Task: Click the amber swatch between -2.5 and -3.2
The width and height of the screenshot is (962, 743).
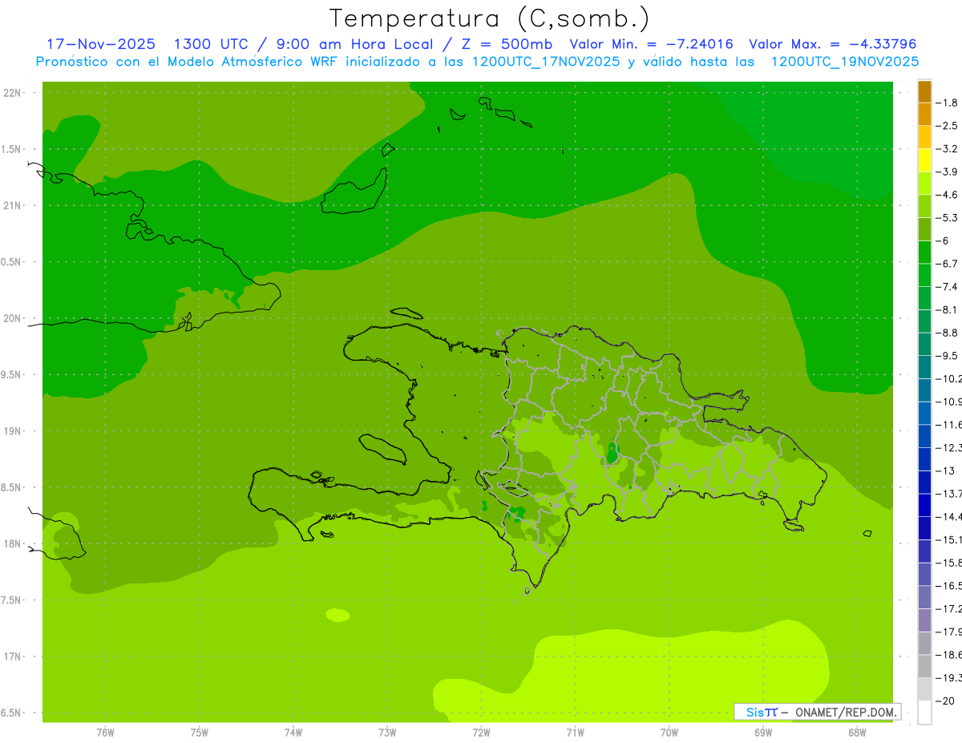Action: click(x=924, y=137)
